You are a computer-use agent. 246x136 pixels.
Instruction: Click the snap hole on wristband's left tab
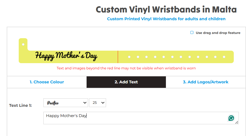click(x=23, y=44)
